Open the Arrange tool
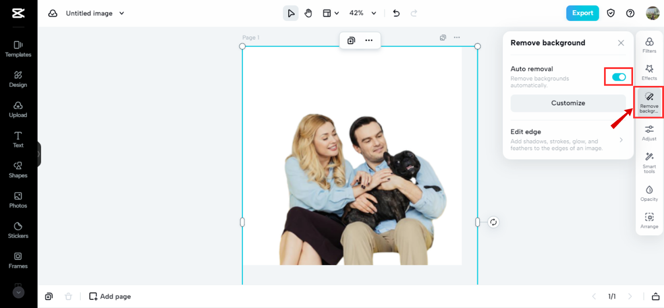Viewport: 664px width, 308px height. pos(649,221)
